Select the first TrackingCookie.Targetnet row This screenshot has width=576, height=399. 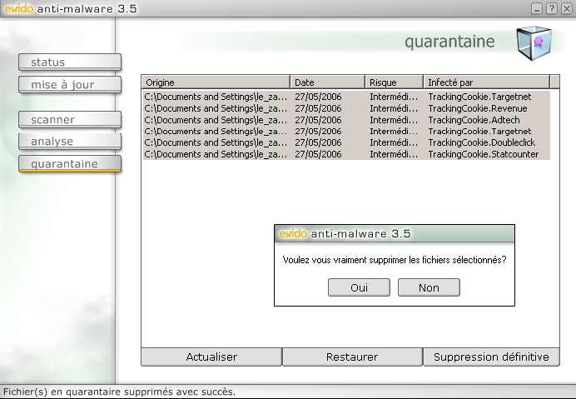[x=346, y=97]
